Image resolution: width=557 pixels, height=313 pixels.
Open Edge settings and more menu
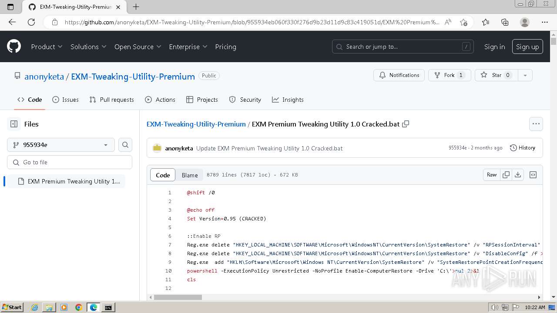click(x=545, y=22)
